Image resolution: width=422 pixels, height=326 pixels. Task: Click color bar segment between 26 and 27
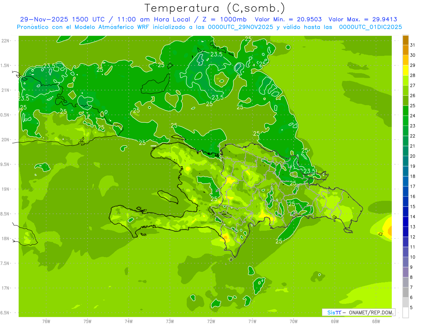(x=405, y=90)
